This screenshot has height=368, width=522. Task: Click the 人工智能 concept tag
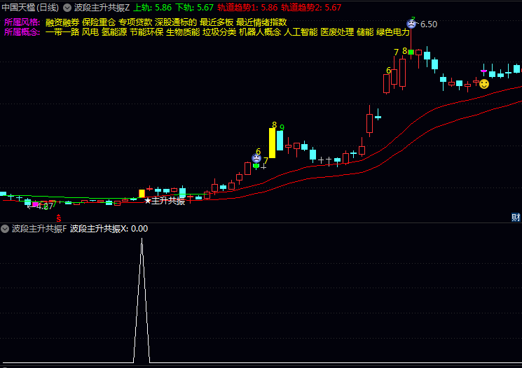[x=301, y=32]
